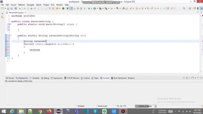This screenshot has width=203, height=114.
Task: Switch to the TCP/IP Monitor tab
Action: (x=72, y=78)
